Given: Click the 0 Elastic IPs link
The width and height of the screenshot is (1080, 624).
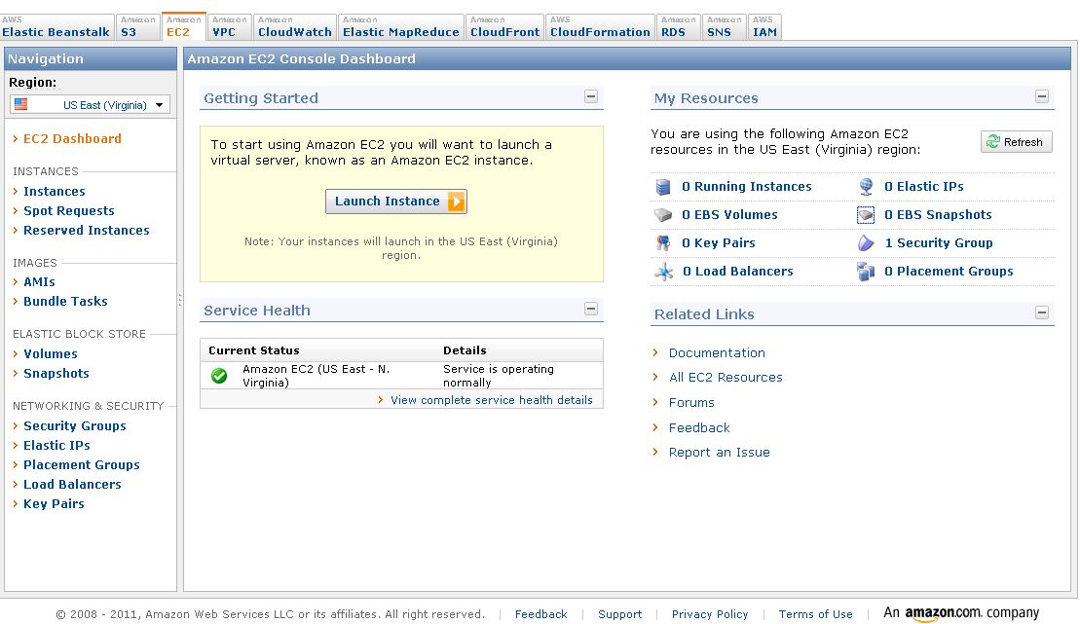Looking at the screenshot, I should [923, 187].
